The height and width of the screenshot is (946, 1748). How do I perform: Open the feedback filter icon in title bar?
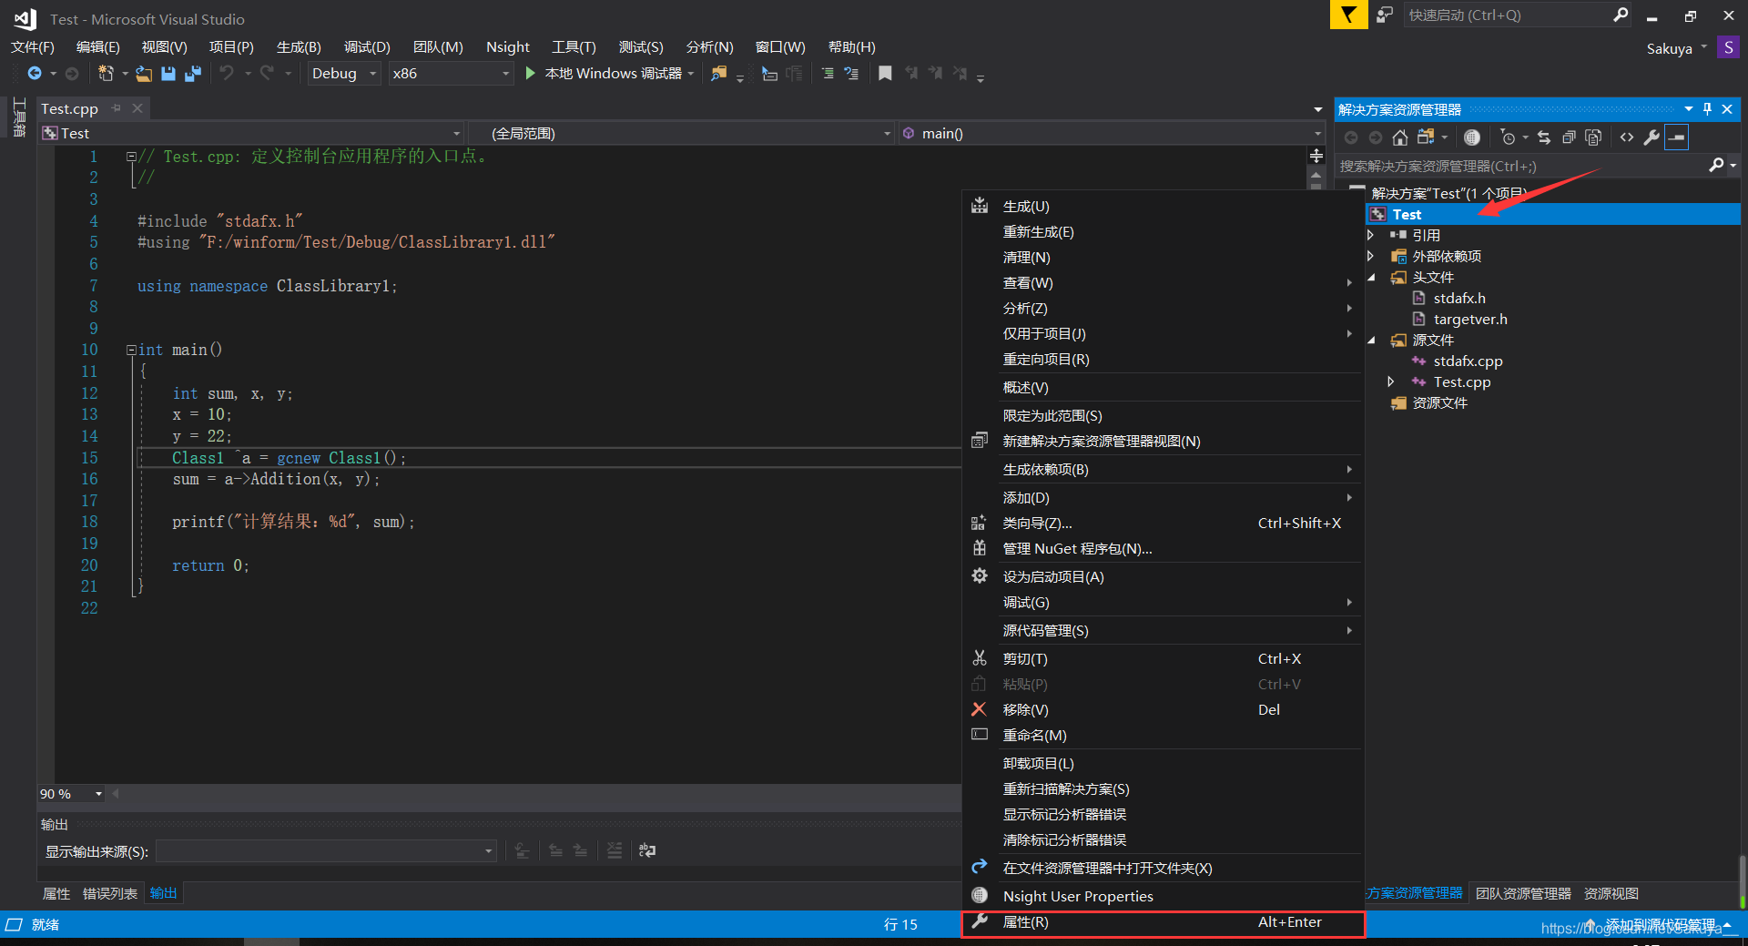[x=1348, y=15]
